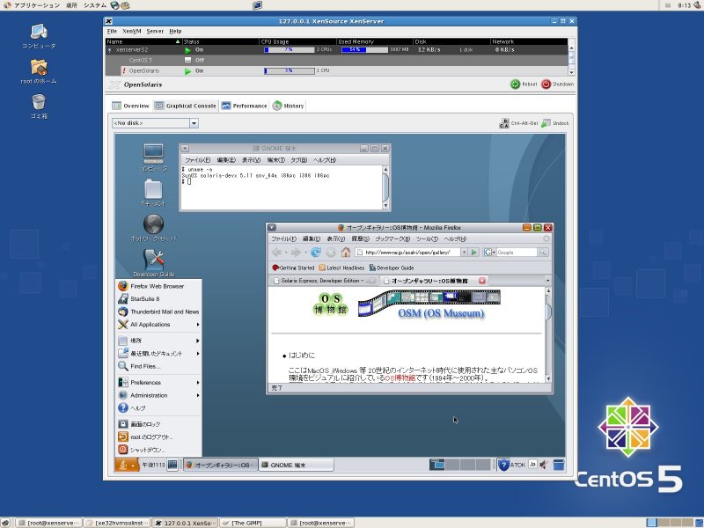This screenshot has width=704, height=528.
Task: Open the Firefox URL history dropdown
Action: point(465,253)
